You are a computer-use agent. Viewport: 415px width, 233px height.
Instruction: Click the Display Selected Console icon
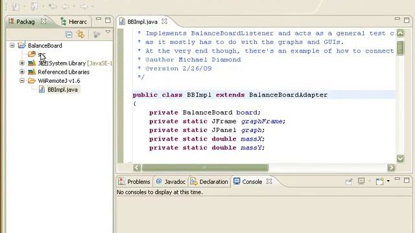tap(361, 181)
